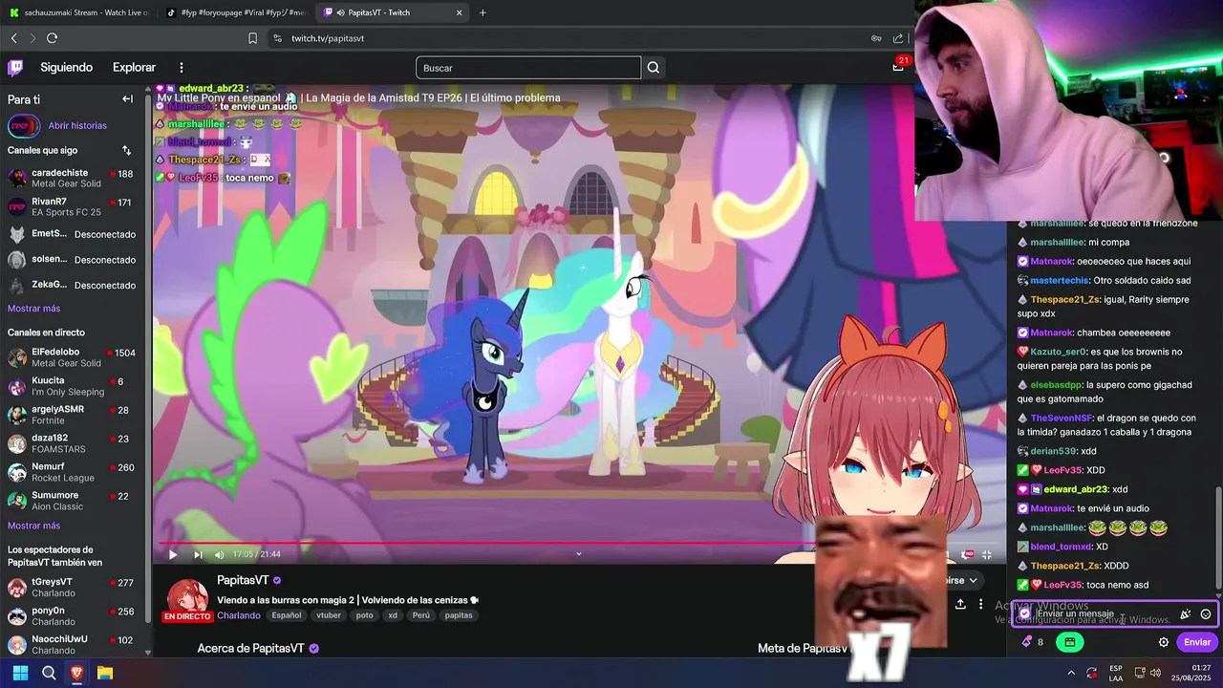
Task: Select the poto tag
Action: (365, 615)
